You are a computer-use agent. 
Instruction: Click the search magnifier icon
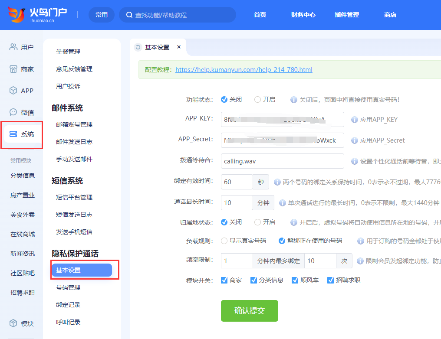tap(129, 15)
